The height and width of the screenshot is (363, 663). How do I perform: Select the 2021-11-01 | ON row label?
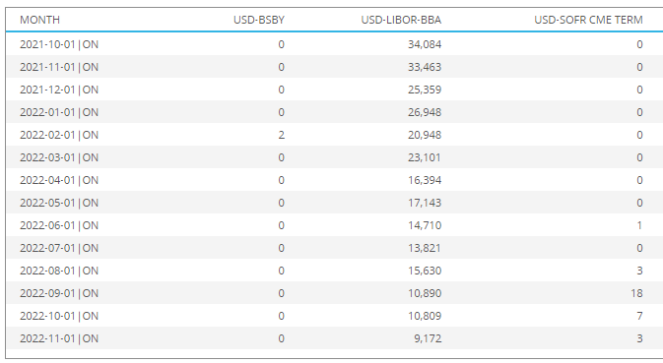click(x=59, y=67)
